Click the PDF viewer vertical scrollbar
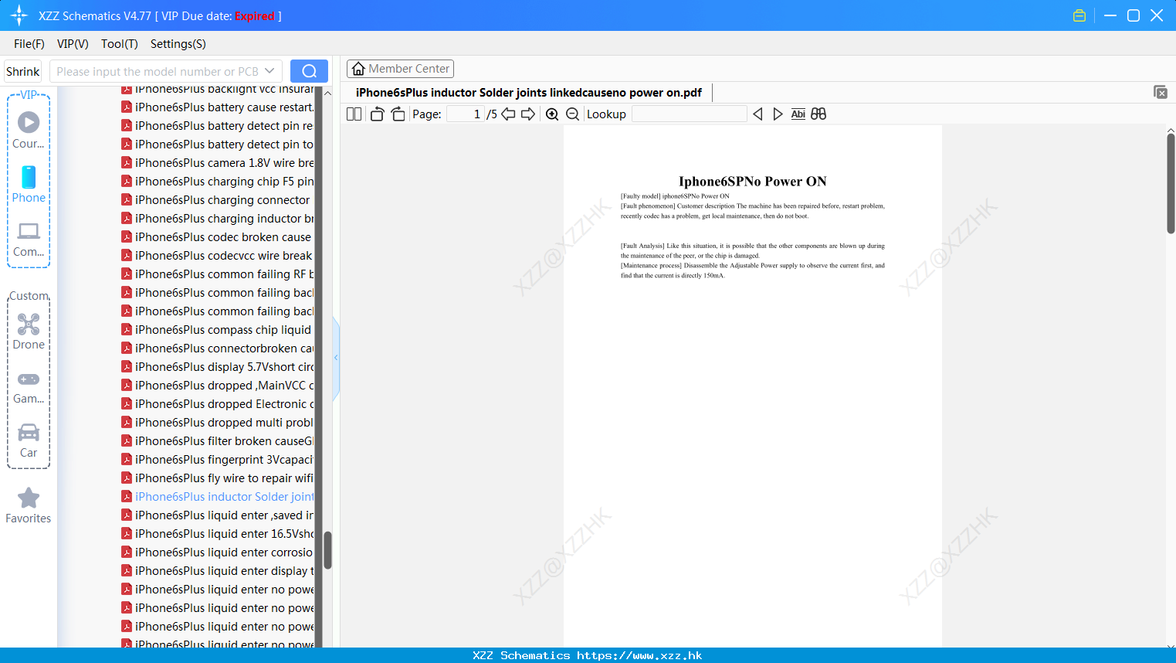 click(1171, 183)
